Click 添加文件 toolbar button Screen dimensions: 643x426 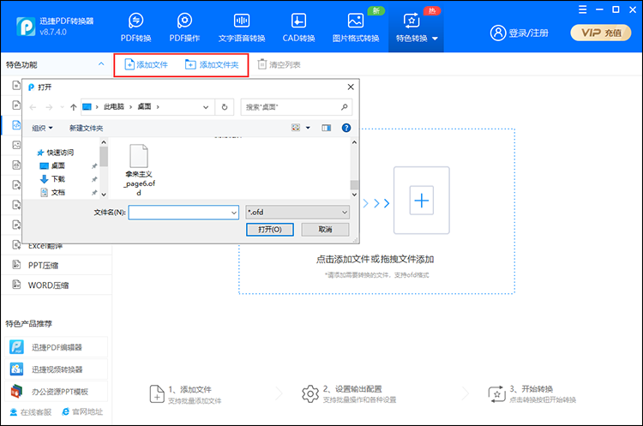pos(146,64)
